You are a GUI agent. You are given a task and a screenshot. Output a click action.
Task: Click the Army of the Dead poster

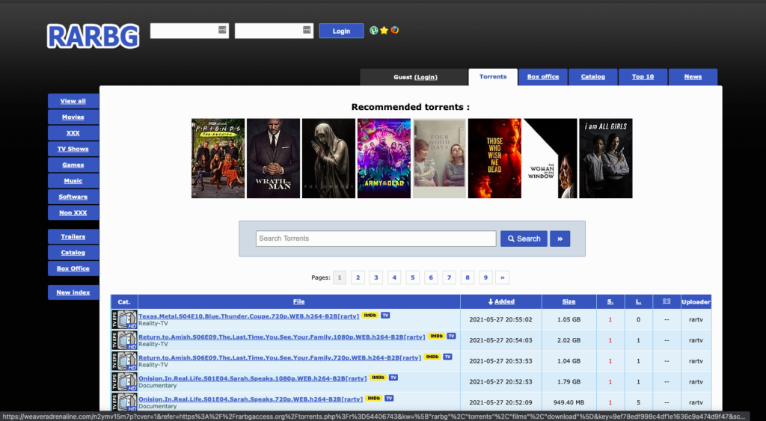(384, 159)
